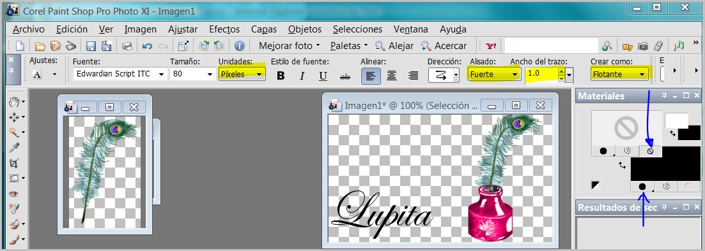
Task: Select the Pan hand tool
Action: [x=14, y=102]
